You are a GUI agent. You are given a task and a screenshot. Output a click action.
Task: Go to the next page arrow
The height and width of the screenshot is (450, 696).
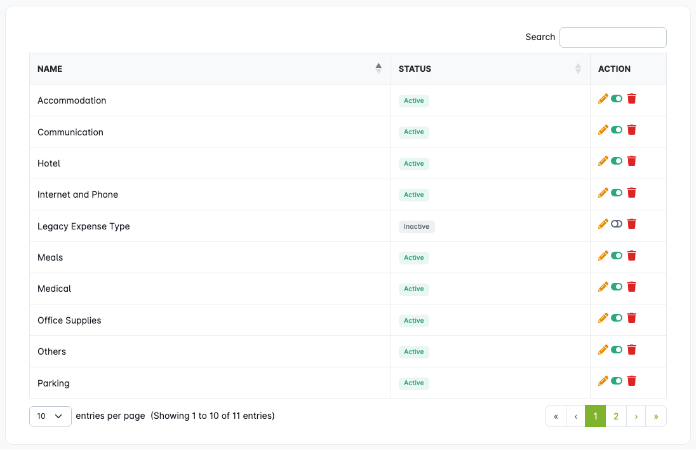click(636, 416)
